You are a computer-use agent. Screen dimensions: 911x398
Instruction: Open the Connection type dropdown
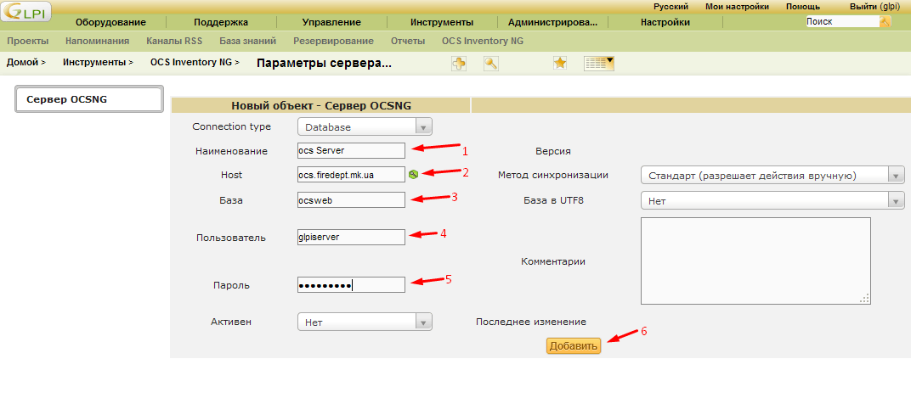coord(365,126)
